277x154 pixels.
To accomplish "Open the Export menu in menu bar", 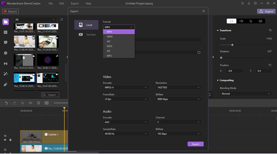I will pyautogui.click(x=75, y=3).
